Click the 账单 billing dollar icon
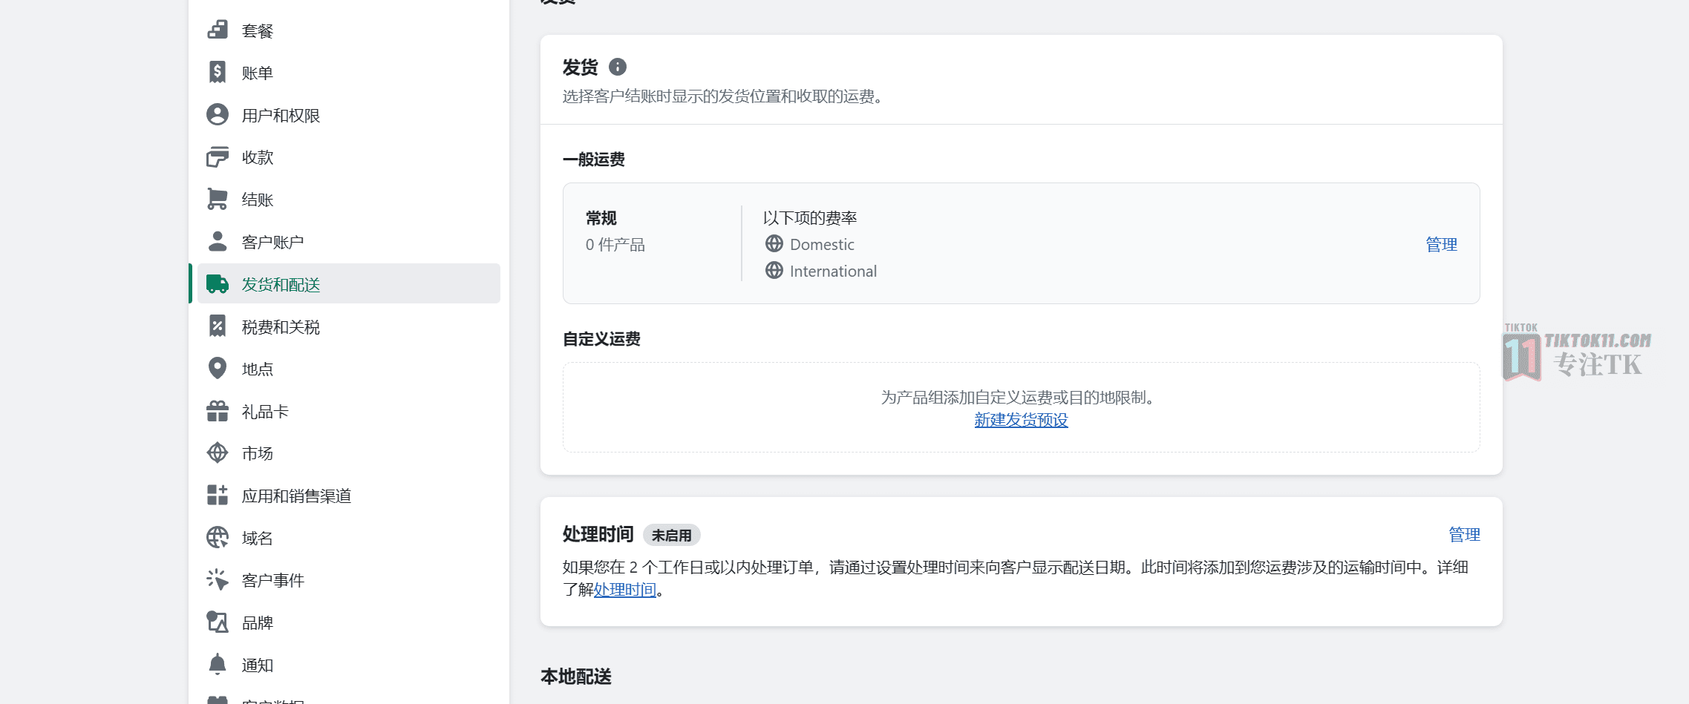1689x704 pixels. (218, 72)
